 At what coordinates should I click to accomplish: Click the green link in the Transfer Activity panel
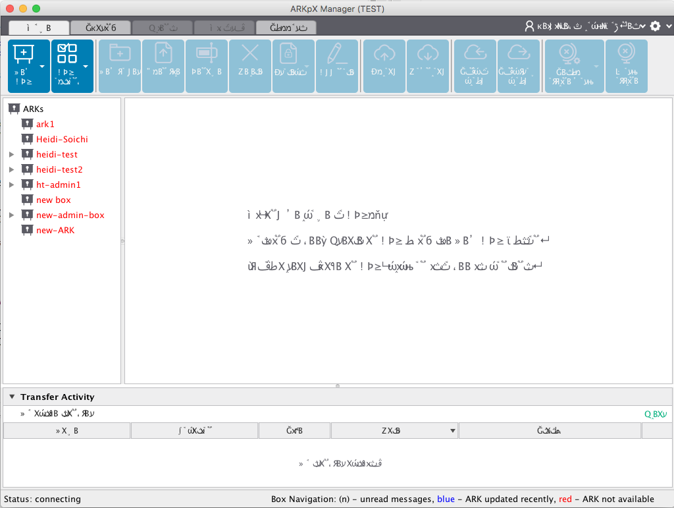pos(656,414)
